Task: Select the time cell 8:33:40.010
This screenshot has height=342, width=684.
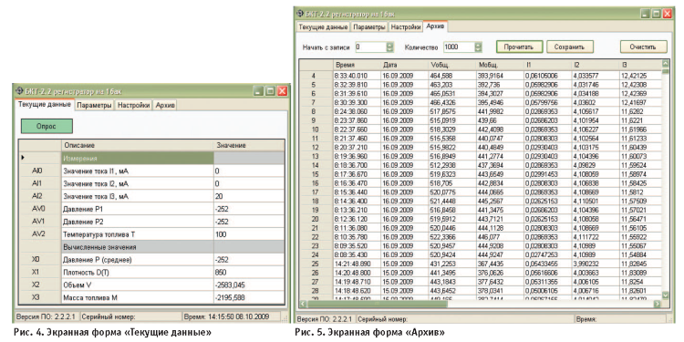Action: (357, 76)
